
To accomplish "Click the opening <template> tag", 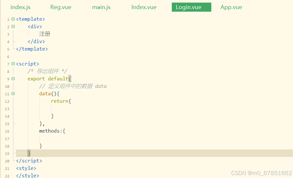I will [x=30, y=19].
